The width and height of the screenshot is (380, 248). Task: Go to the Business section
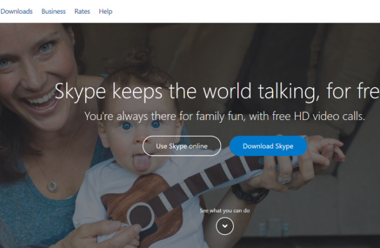pos(54,12)
